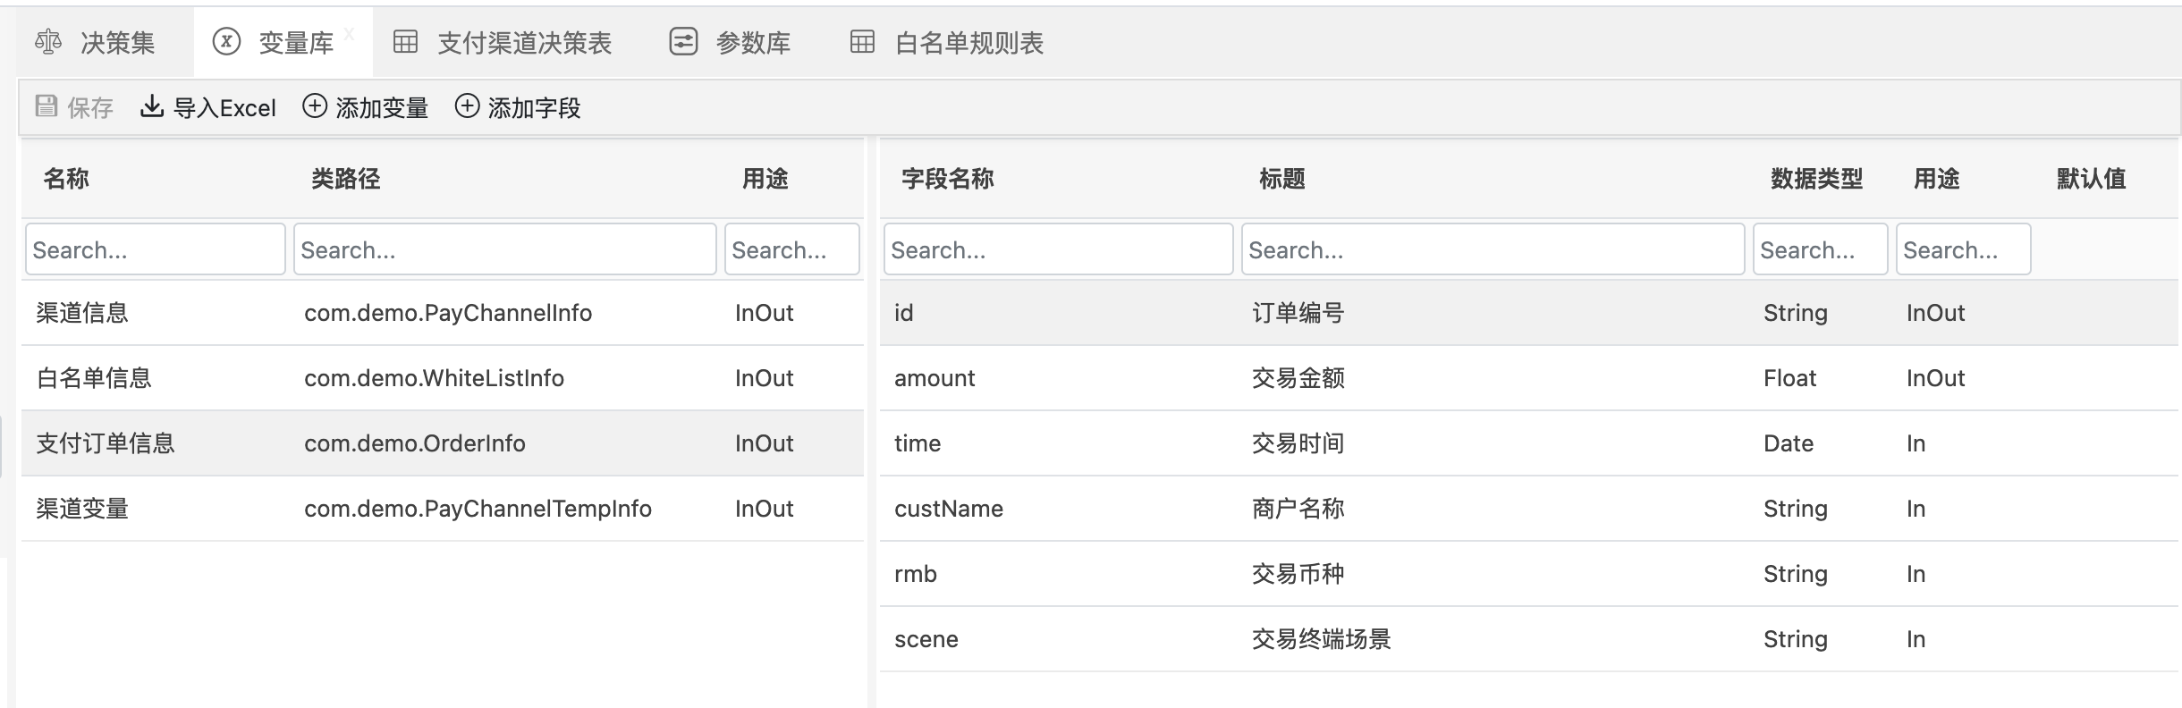
Task: Switch to the 参数库 tab
Action: [752, 43]
